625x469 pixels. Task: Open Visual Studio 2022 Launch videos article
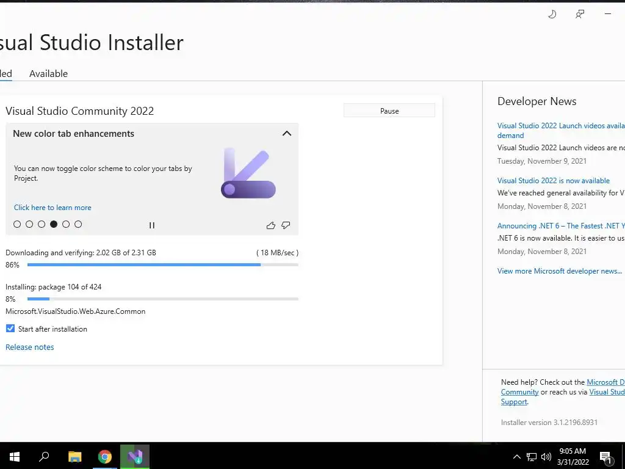(x=561, y=131)
